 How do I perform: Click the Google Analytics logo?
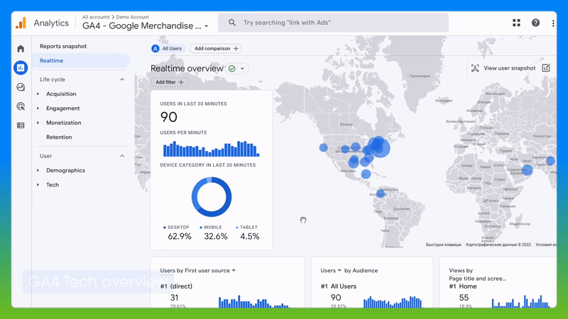[x=21, y=23]
